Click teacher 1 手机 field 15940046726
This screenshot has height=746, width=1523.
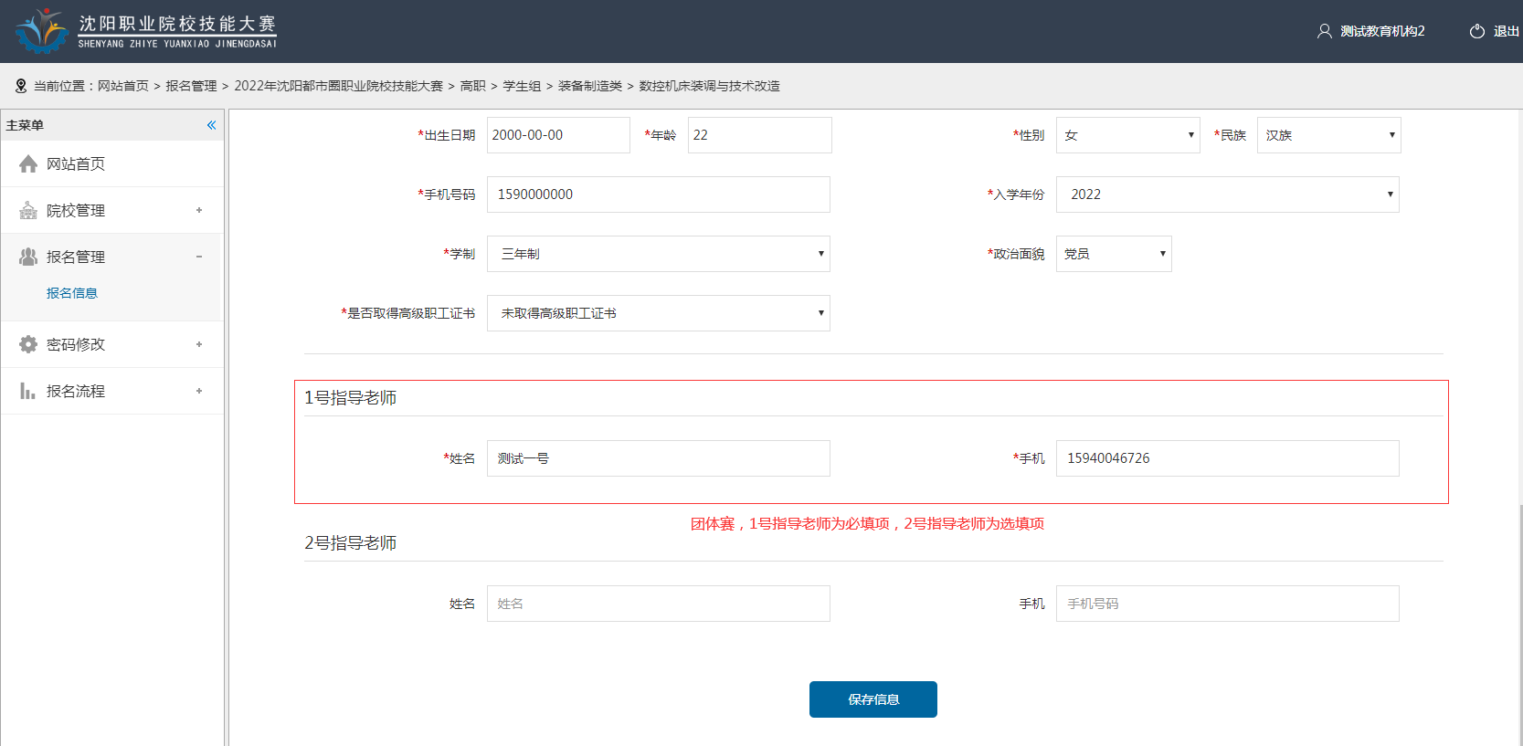pyautogui.click(x=1227, y=458)
